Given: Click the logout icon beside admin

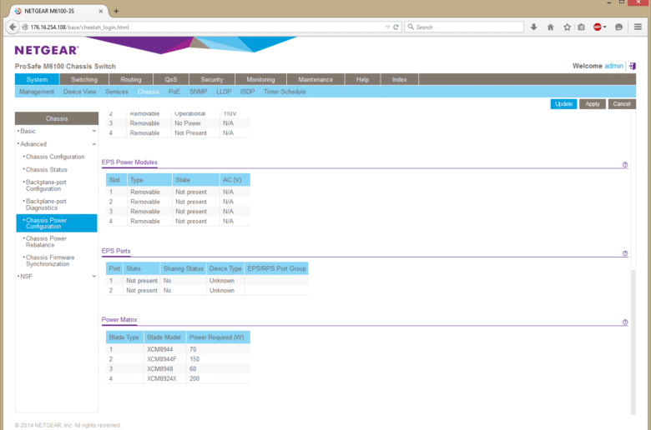Looking at the screenshot, I should (x=633, y=66).
